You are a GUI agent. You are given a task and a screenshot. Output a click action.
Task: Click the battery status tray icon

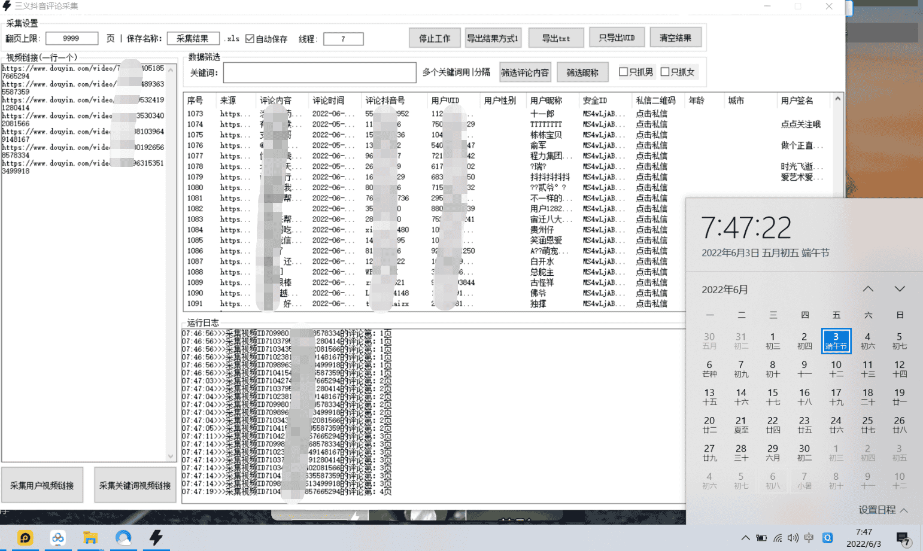tap(761, 538)
